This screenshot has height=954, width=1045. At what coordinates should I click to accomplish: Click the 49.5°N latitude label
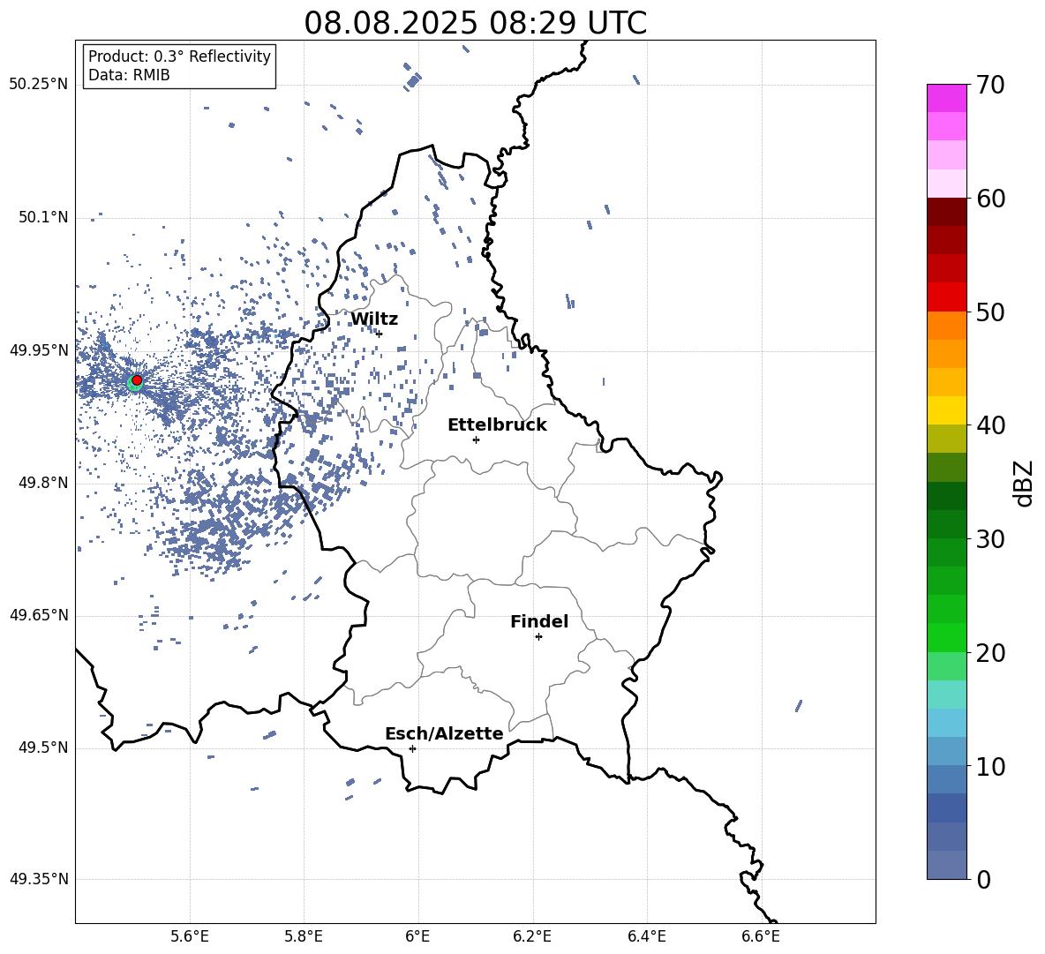[x=43, y=747]
